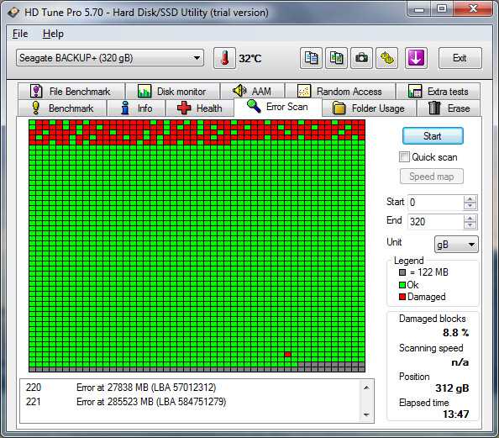Click the error log scroll down arrow
Viewport: 499px width, 438px height.
pos(366,414)
